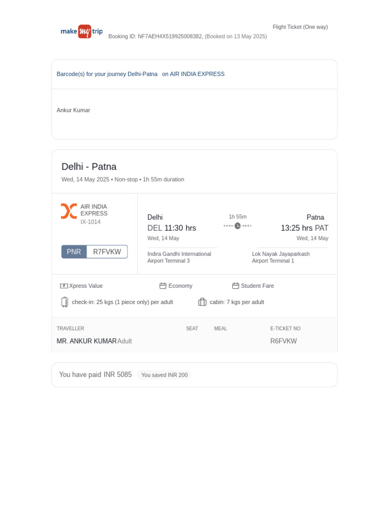Click the MakeMyTrip logo

point(82,31)
